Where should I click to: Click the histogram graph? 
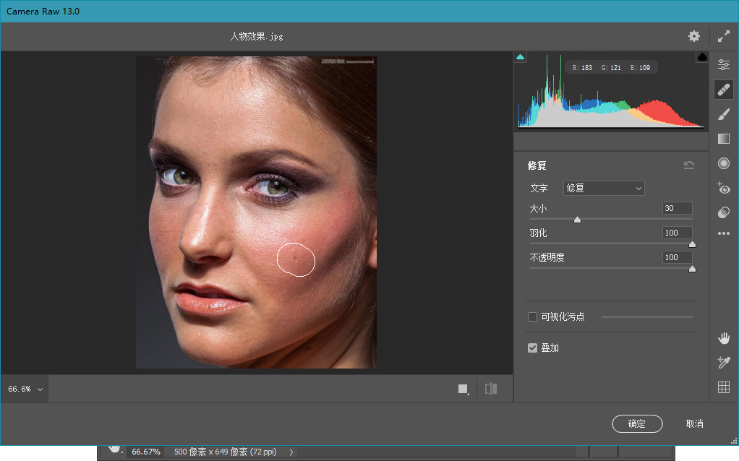pos(611,91)
